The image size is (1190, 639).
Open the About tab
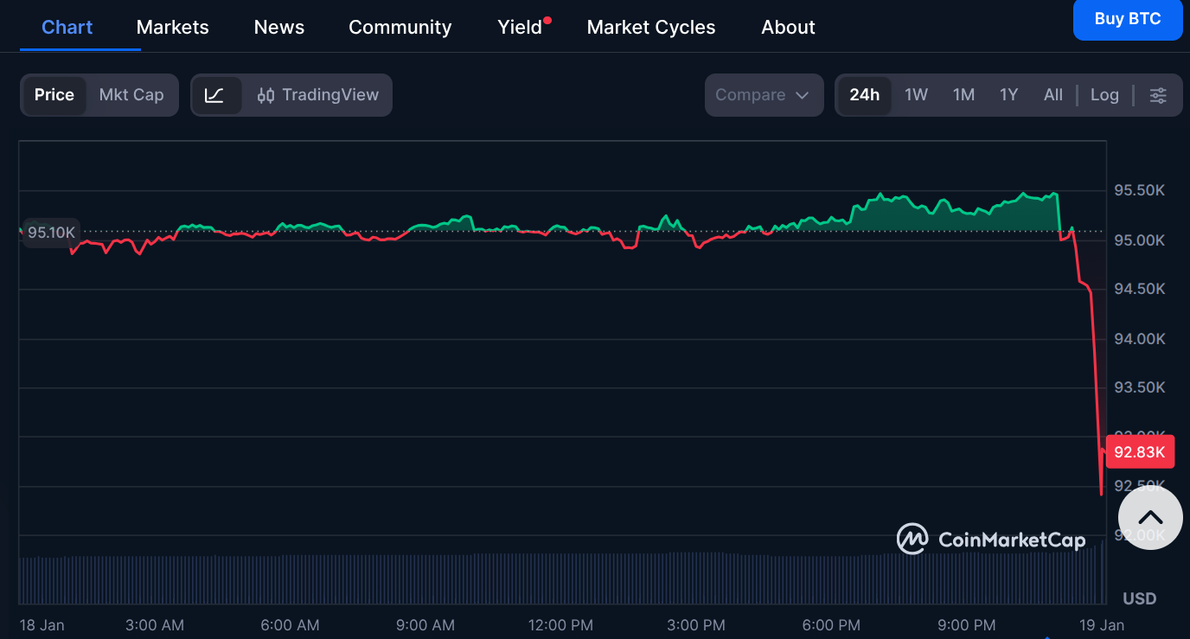[789, 28]
